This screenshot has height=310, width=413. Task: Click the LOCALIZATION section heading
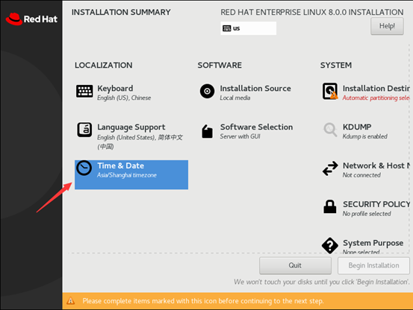(x=104, y=65)
